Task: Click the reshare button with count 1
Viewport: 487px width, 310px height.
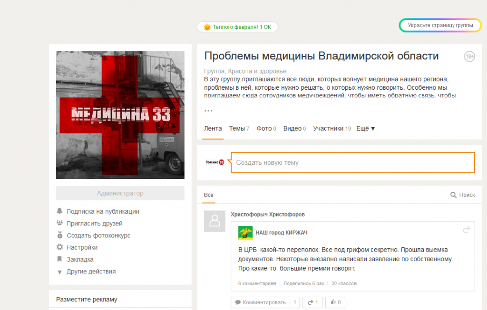Action: coord(312,302)
